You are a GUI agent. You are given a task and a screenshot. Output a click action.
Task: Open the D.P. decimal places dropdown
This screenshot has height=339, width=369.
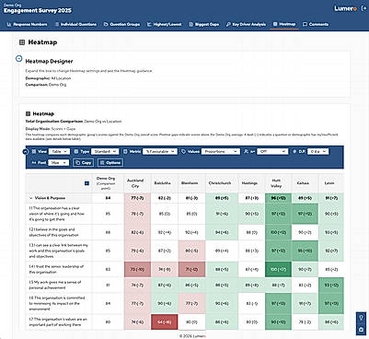(317, 151)
